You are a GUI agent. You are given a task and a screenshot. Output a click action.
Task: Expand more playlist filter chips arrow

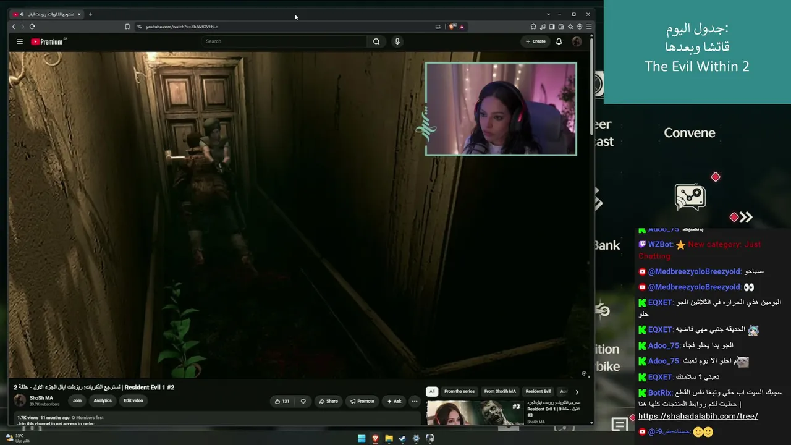coord(577,391)
